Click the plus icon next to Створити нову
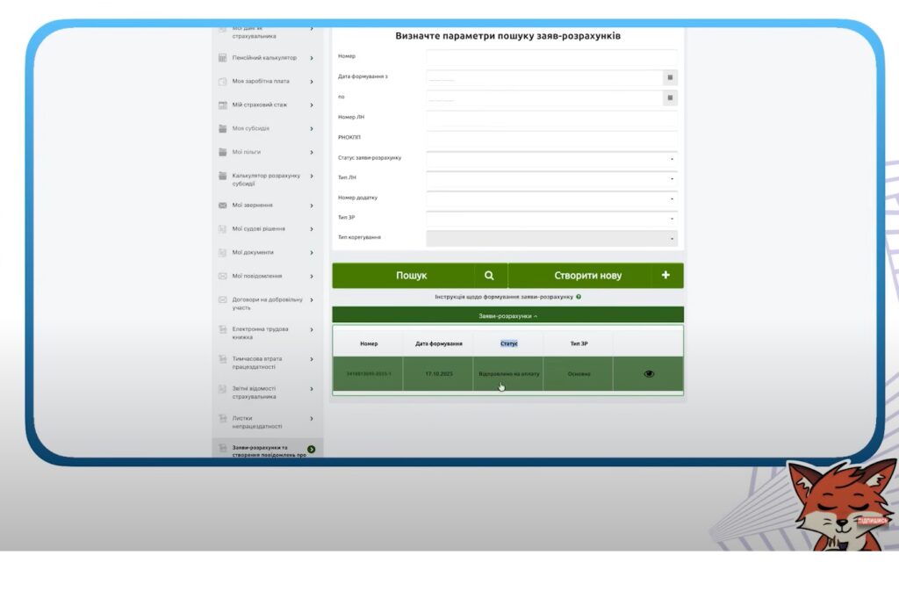The height and width of the screenshot is (613, 899). 665,276
